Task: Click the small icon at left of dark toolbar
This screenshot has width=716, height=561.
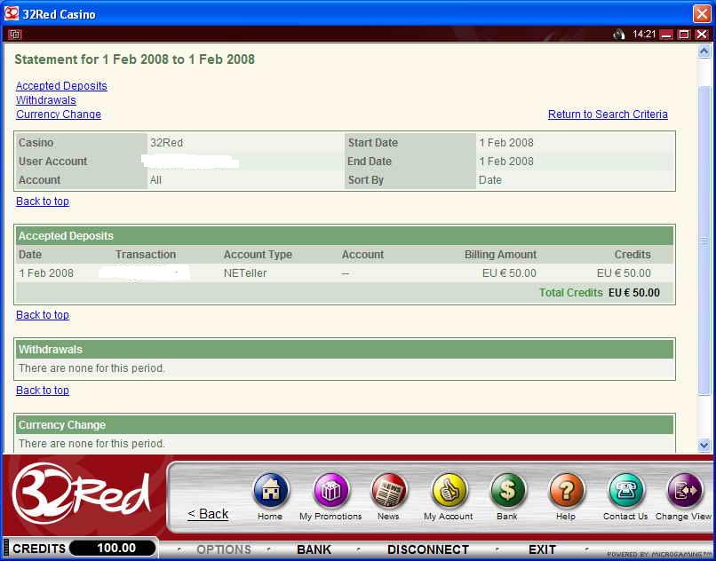Action: pos(15,35)
